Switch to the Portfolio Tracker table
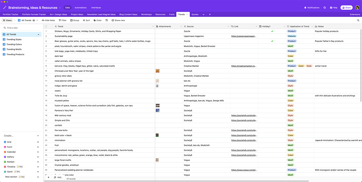362x182 pixels. coord(10,14)
